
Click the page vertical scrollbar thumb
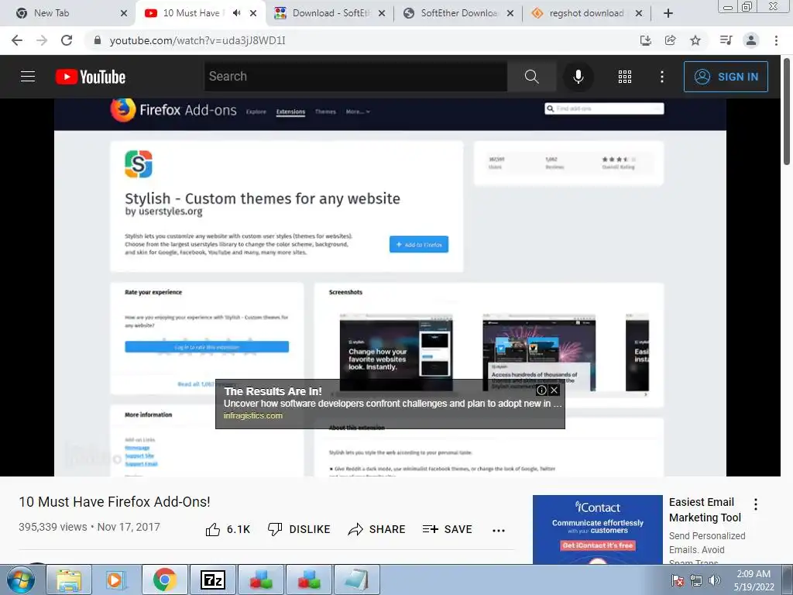787,112
